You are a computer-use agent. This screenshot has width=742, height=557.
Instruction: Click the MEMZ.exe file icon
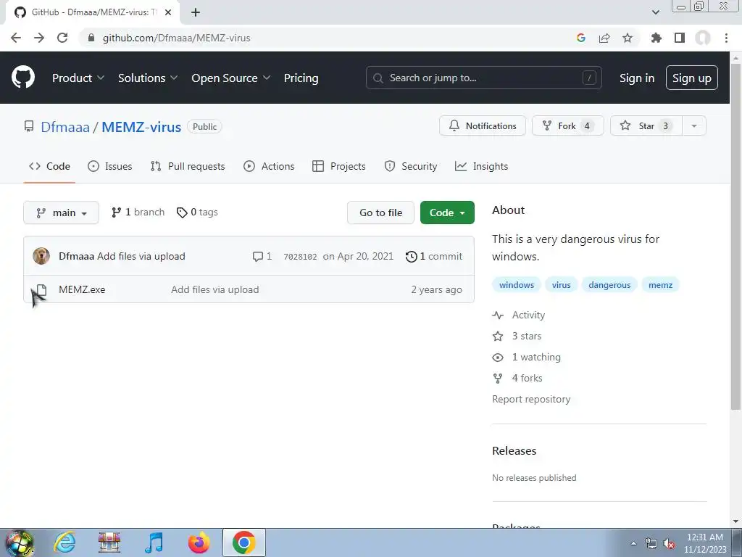(41, 289)
